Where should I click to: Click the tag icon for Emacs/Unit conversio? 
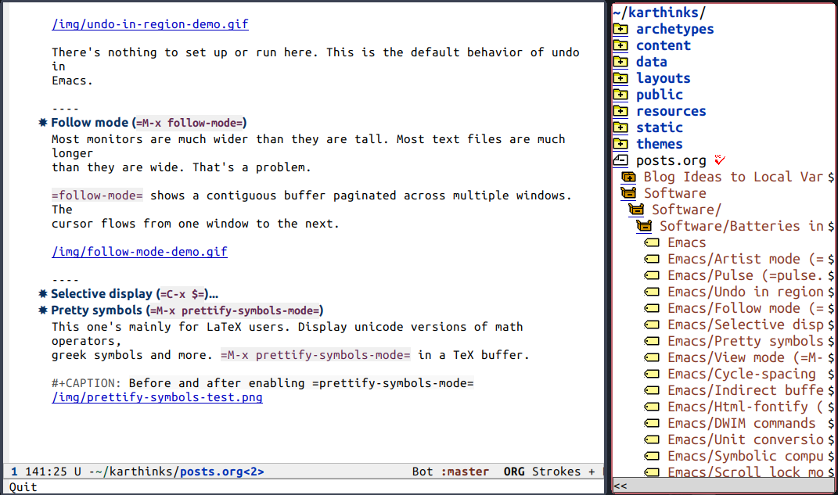(652, 440)
